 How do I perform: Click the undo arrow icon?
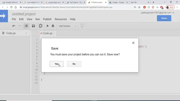(14, 26)
